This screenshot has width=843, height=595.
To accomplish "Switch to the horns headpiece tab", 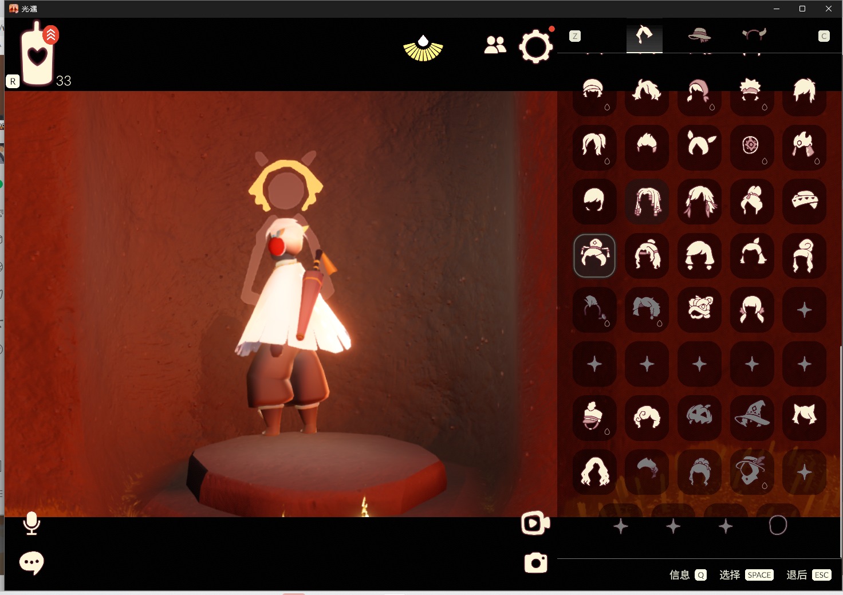I will tap(754, 35).
